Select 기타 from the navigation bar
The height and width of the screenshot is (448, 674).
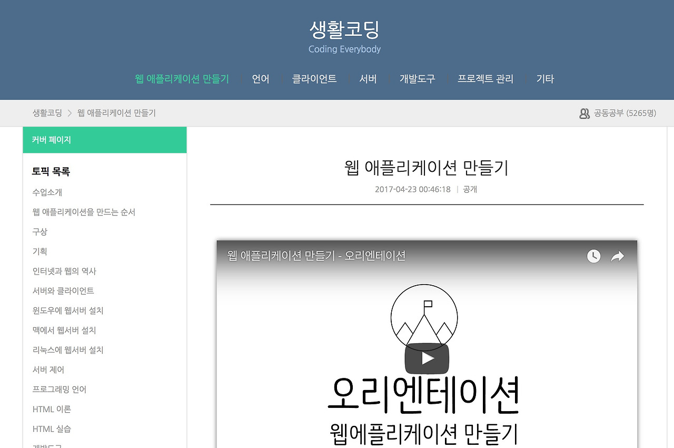[x=545, y=79]
